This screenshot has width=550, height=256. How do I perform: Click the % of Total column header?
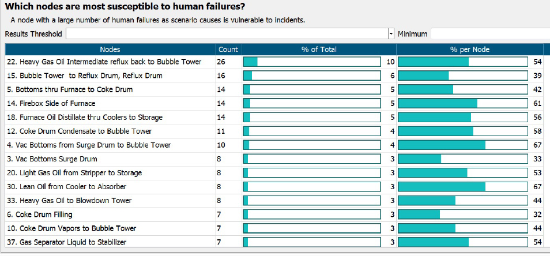tap(319, 50)
